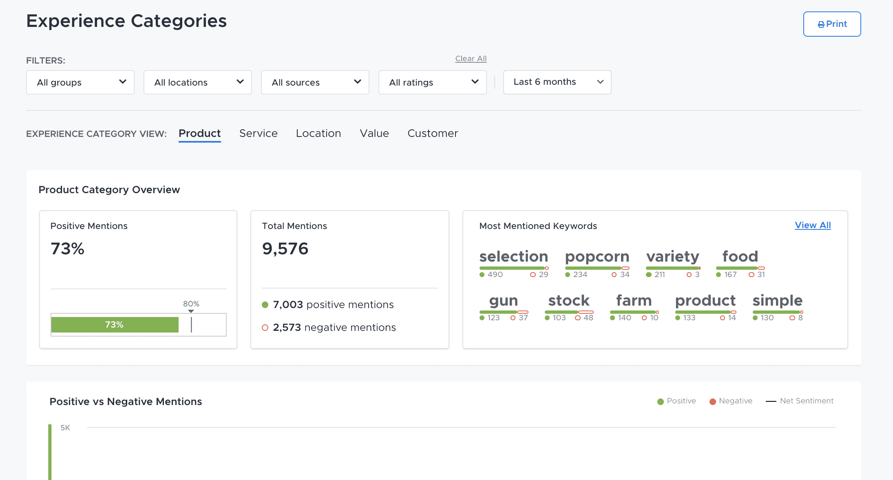This screenshot has width=893, height=480.
Task: Expand the All ratings filter
Action: pos(433,82)
